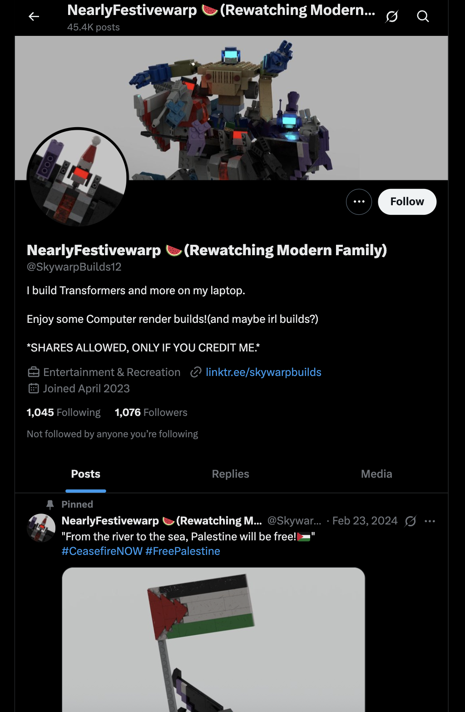Open the pinned post's three-dot menu

coord(430,521)
